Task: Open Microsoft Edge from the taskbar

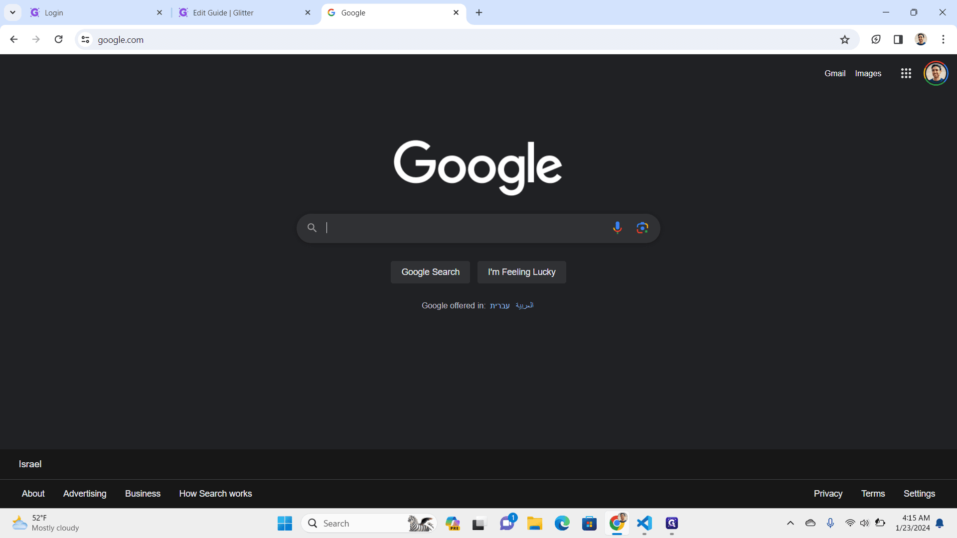Action: tap(562, 523)
